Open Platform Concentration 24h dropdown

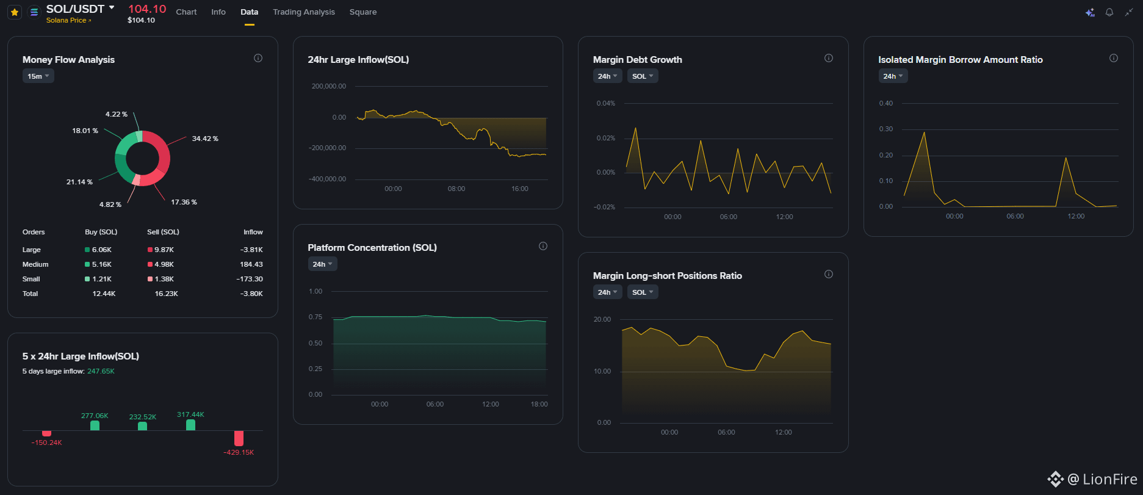(x=322, y=264)
